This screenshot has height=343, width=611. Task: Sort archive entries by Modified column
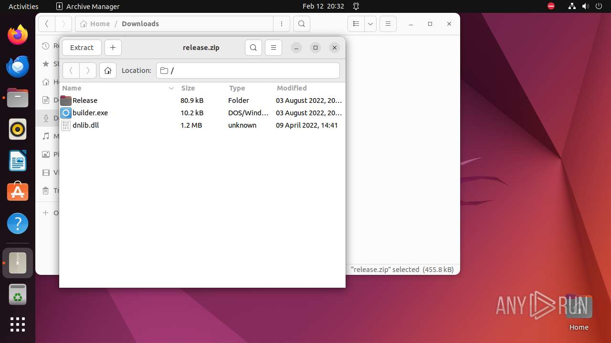(x=309, y=88)
